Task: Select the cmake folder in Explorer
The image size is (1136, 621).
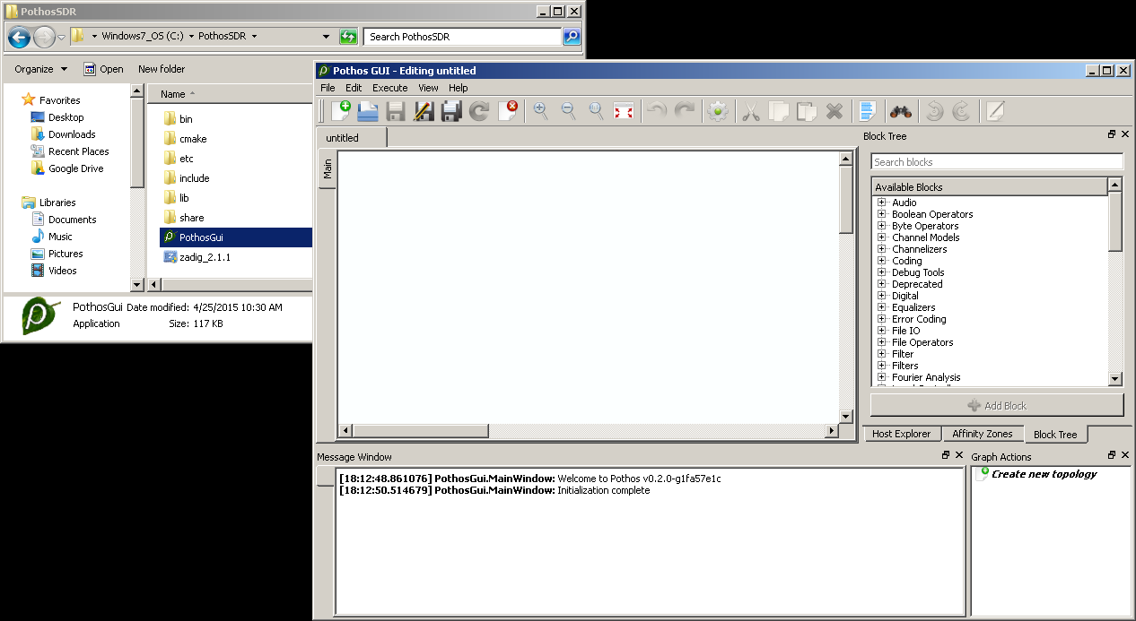Action: [185, 139]
